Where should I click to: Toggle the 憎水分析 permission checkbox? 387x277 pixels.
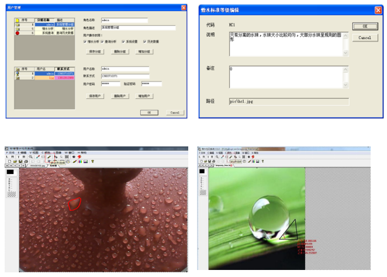pos(86,42)
